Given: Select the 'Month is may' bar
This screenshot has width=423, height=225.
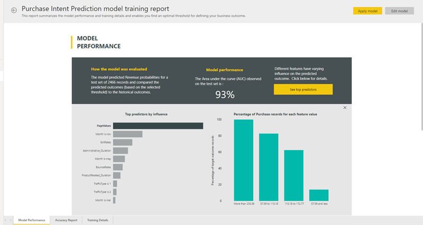Looking at the screenshot, I should [x=118, y=158].
